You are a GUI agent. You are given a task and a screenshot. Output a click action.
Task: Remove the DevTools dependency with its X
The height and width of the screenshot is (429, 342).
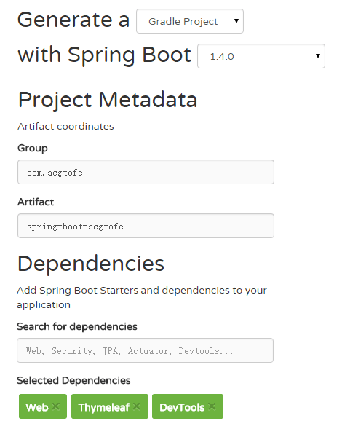[212, 406]
